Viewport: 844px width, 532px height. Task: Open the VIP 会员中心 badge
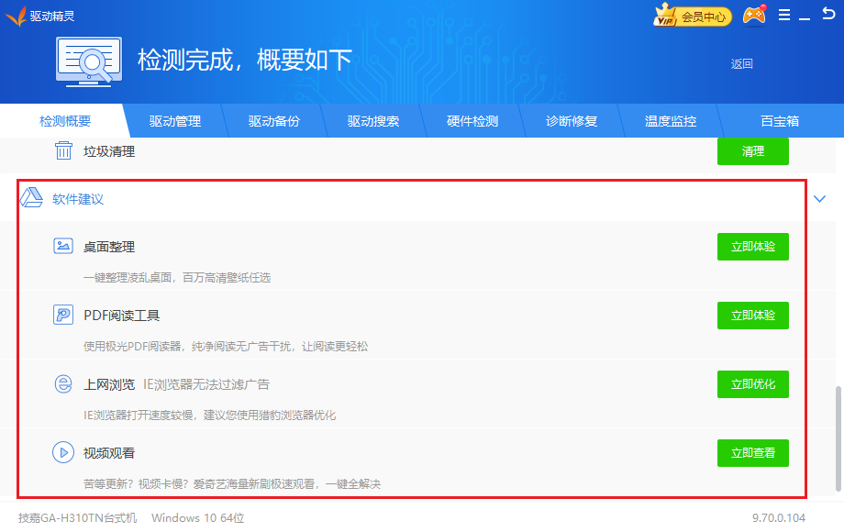[x=692, y=16]
